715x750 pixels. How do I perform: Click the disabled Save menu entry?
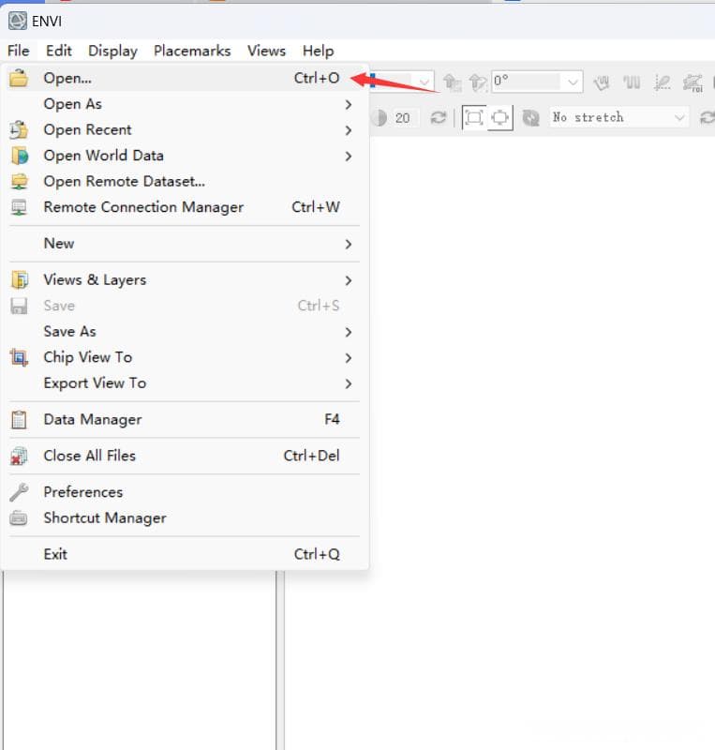[184, 306]
